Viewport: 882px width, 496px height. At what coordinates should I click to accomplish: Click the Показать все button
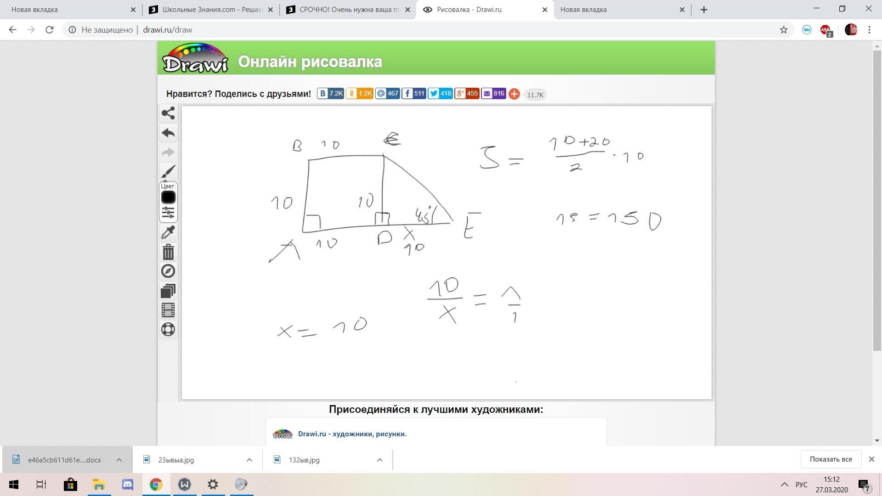pyautogui.click(x=831, y=459)
